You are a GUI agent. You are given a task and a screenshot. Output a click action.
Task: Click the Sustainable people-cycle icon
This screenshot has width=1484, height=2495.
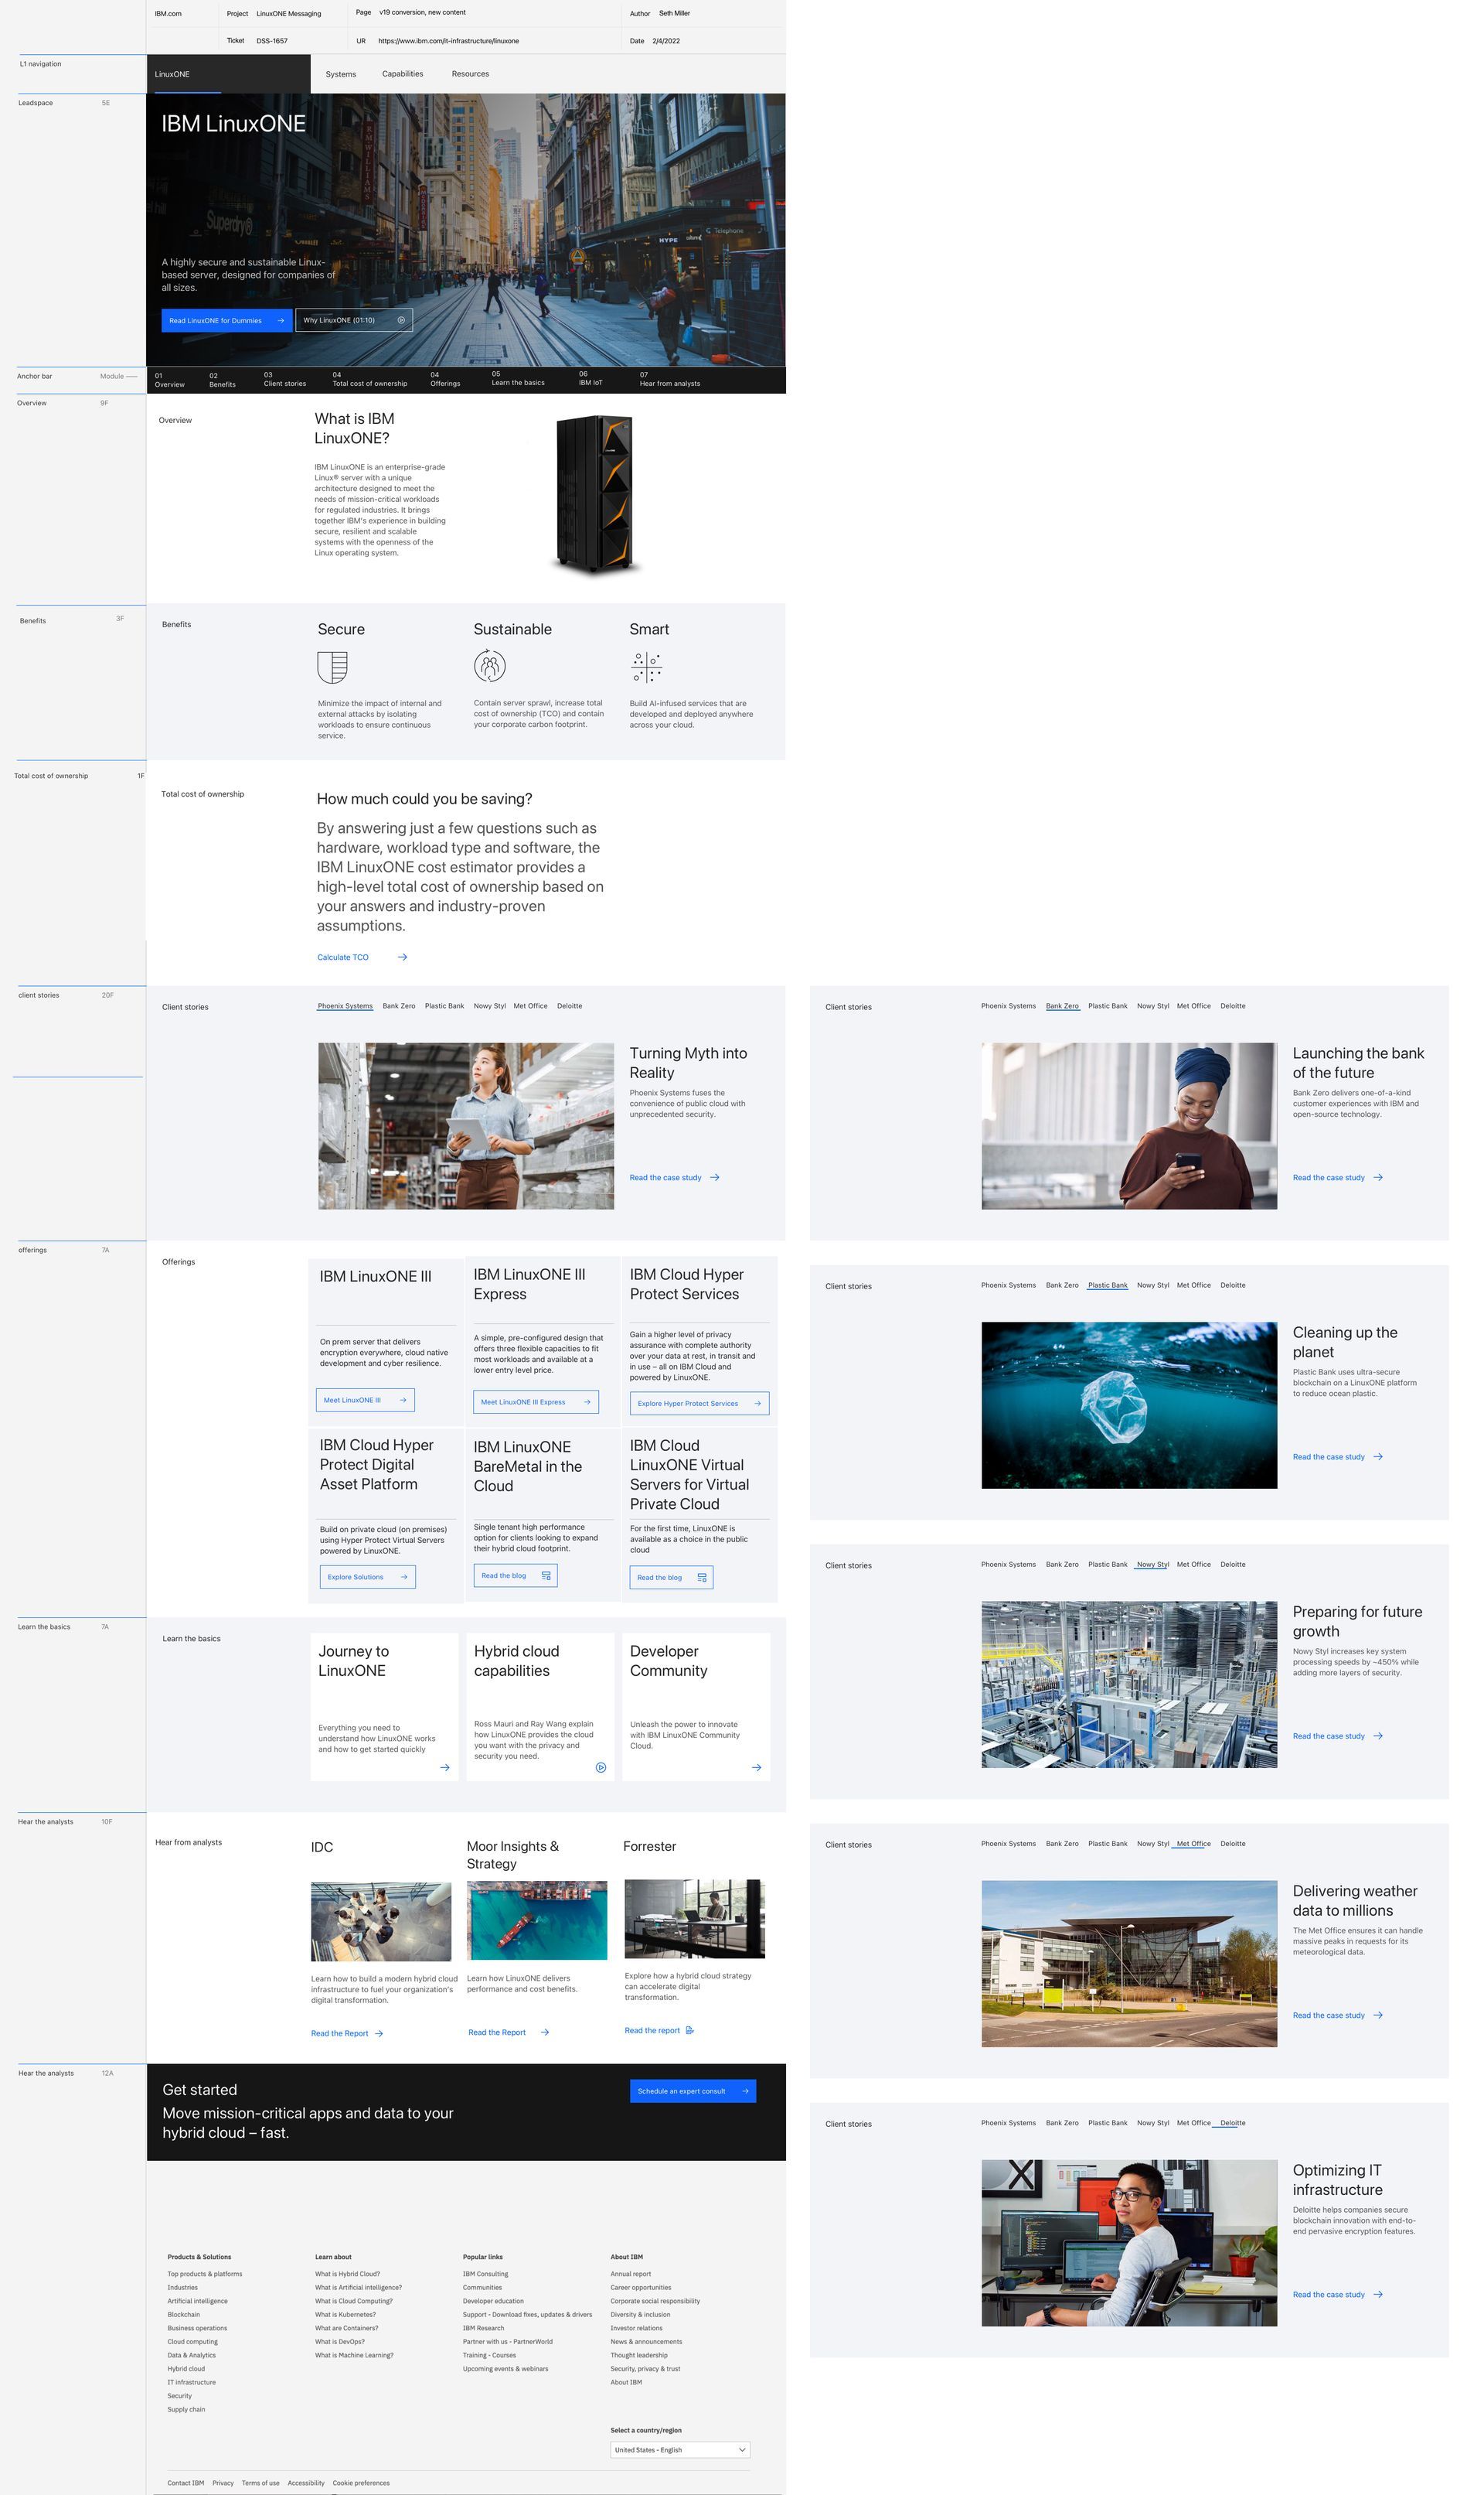click(490, 666)
